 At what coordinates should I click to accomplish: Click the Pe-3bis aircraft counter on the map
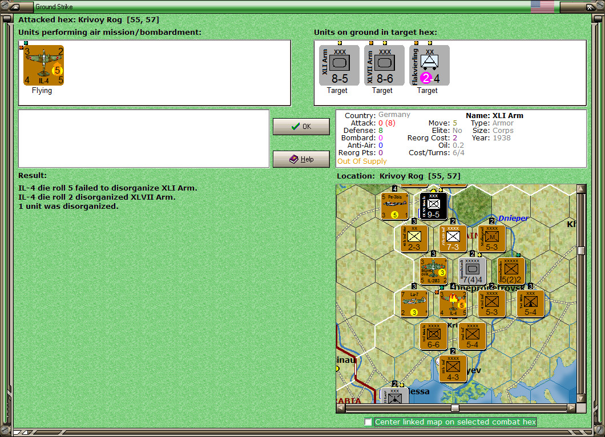pyautogui.click(x=395, y=206)
